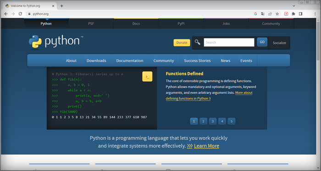Viewport: 321px width, 171px height.
Task: Show slide 4 of the code carousel
Action: tap(222, 121)
